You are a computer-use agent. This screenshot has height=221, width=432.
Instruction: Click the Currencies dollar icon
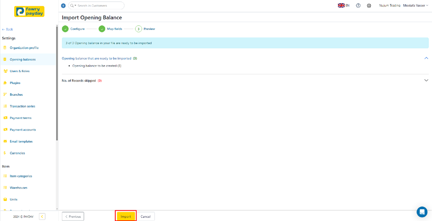click(5, 153)
